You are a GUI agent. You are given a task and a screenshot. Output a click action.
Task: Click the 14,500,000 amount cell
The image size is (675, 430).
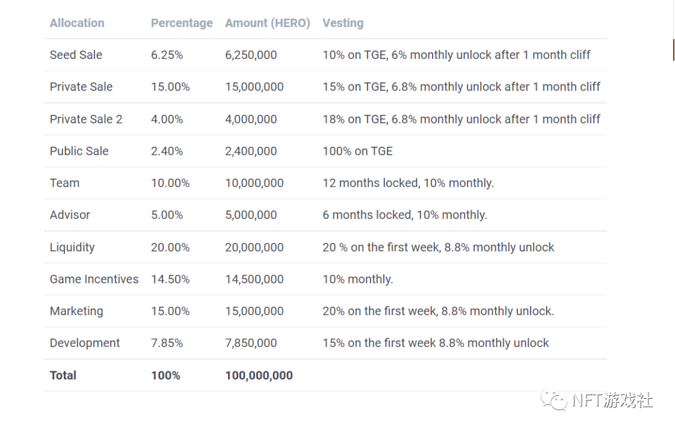[254, 279]
